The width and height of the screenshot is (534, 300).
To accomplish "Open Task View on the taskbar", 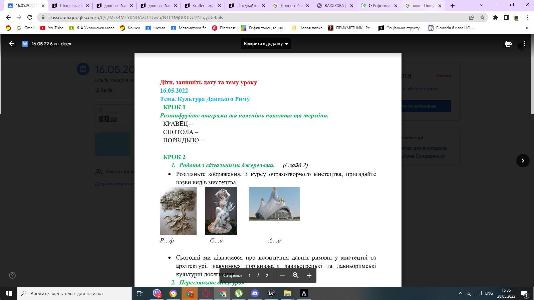I will 140,293.
